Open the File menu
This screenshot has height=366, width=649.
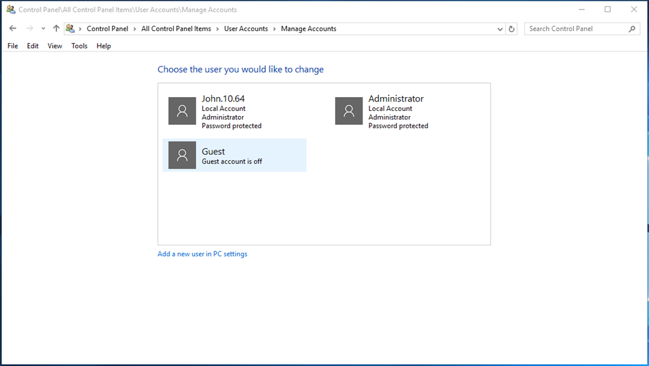[13, 46]
